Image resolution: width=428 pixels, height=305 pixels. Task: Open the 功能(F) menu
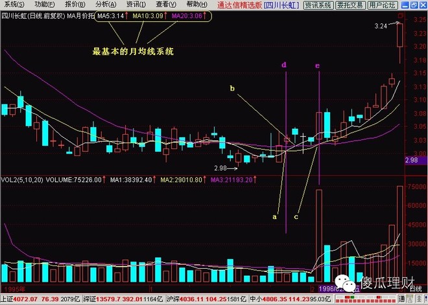[45, 5]
